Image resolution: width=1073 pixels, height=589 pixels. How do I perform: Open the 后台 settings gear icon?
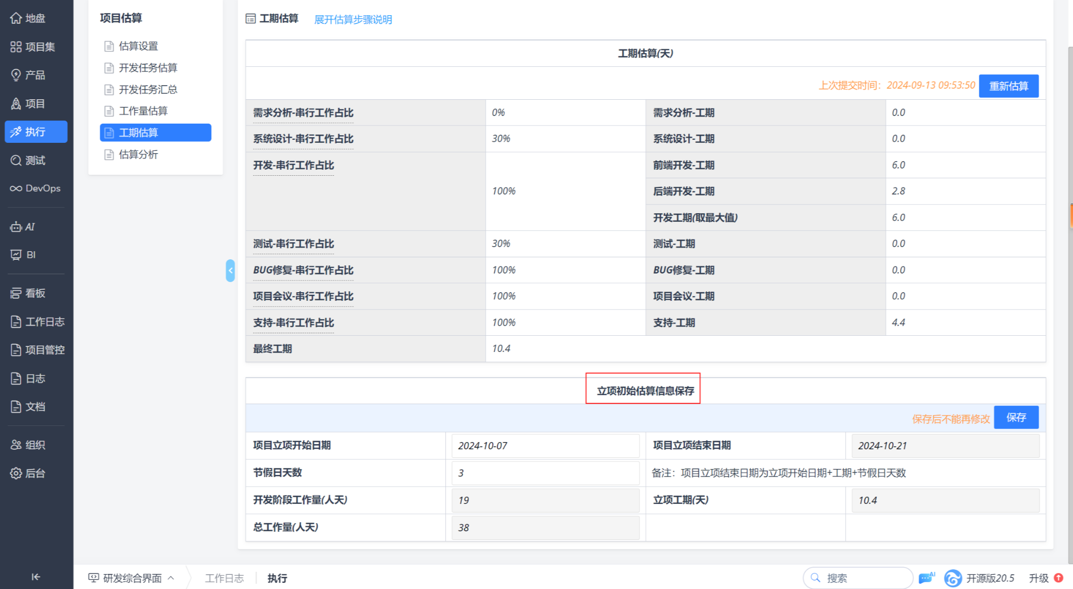coord(16,473)
